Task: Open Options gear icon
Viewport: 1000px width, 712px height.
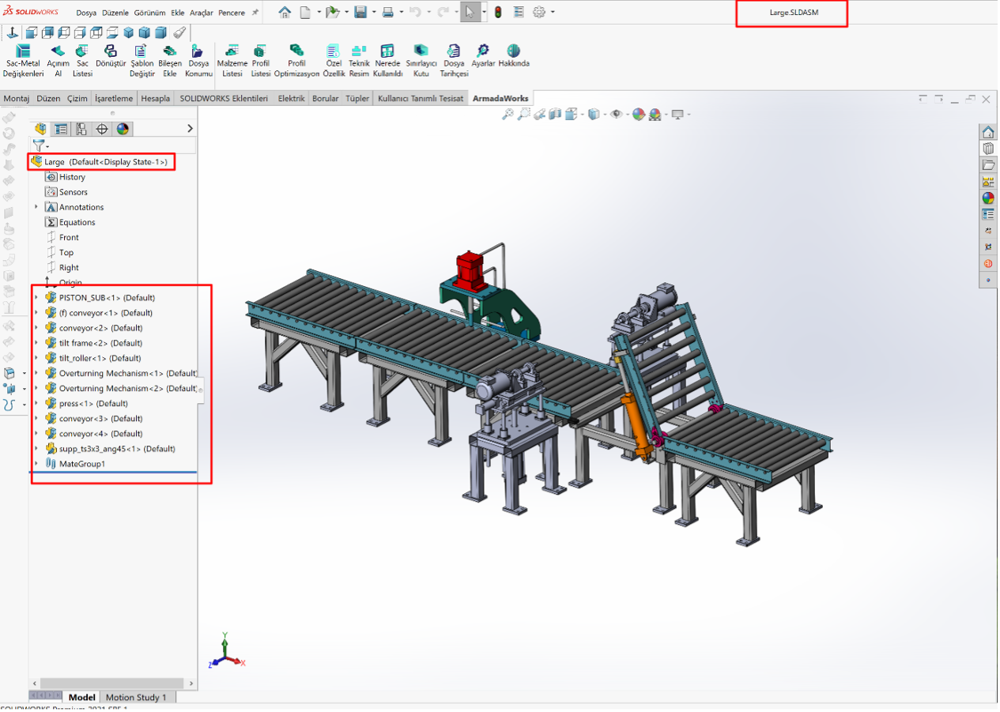Action: pyautogui.click(x=539, y=12)
